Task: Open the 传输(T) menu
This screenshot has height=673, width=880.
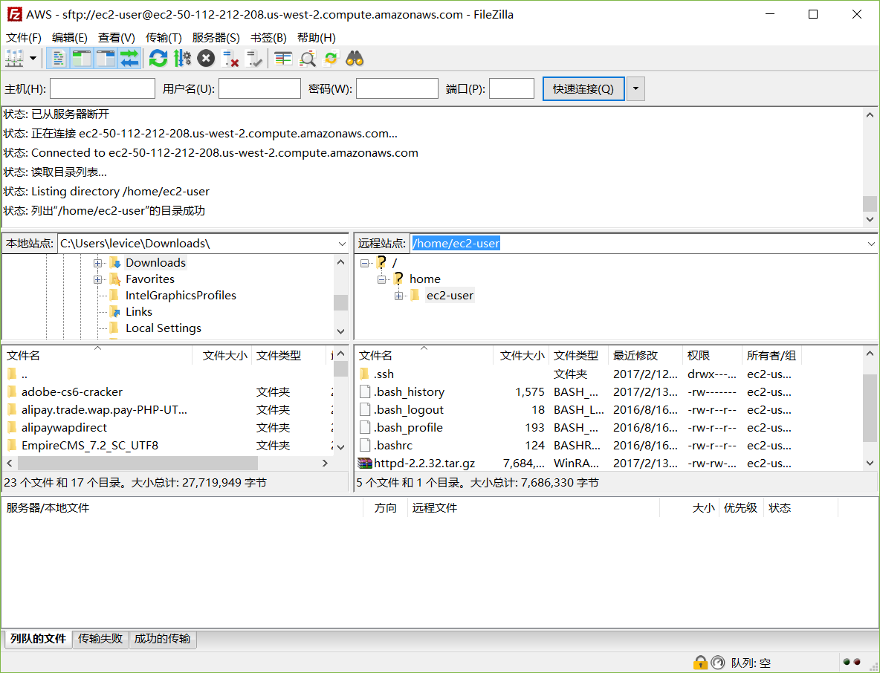Action: 164,38
